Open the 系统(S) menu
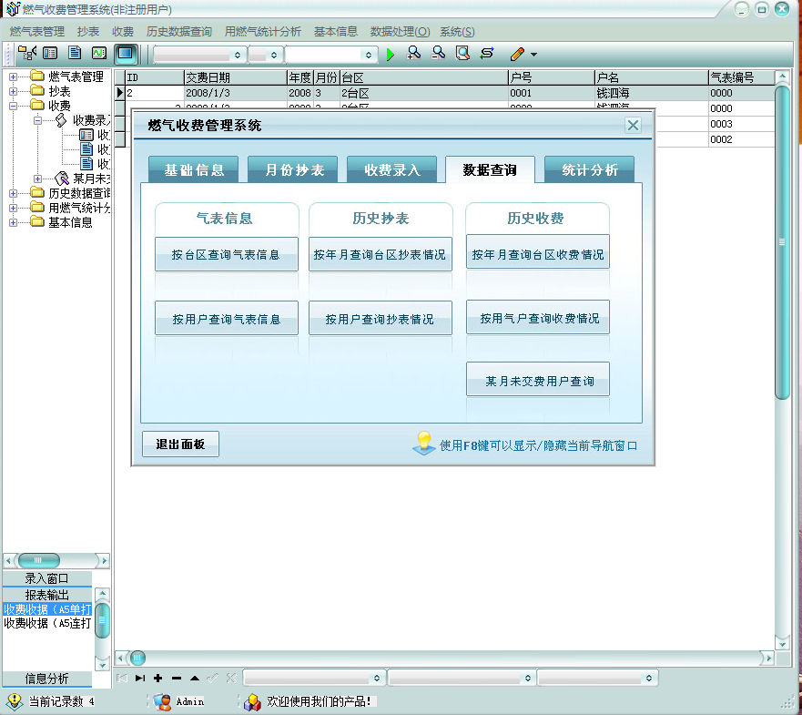The width and height of the screenshot is (802, 715). 457,32
